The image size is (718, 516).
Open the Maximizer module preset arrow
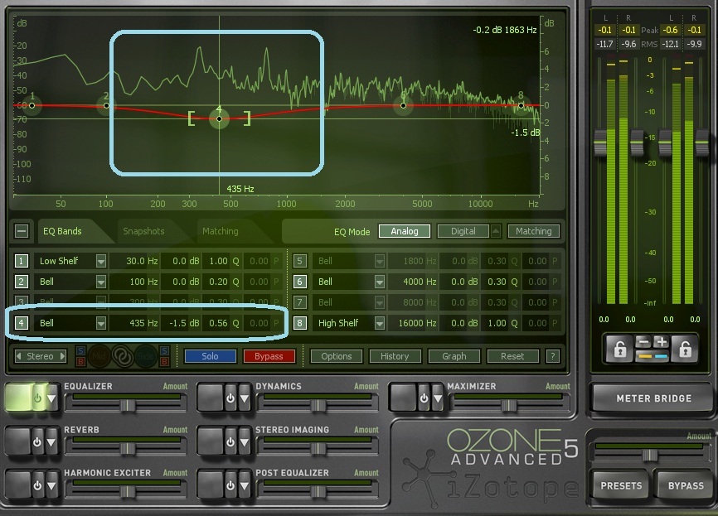point(439,398)
